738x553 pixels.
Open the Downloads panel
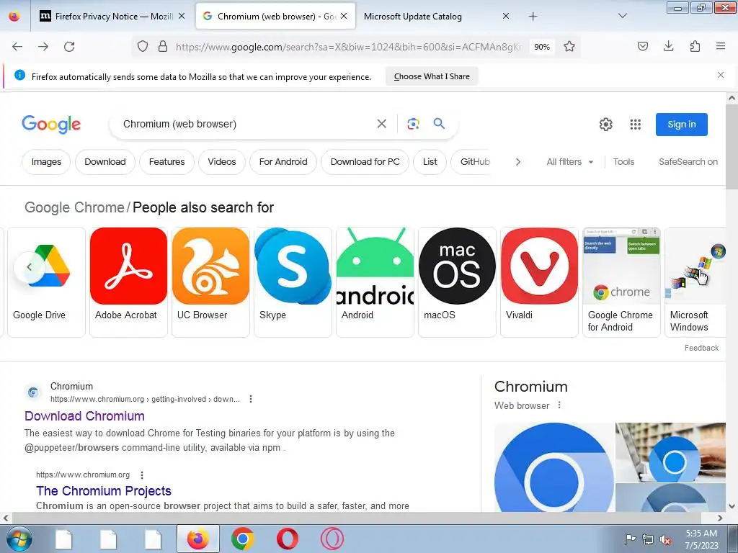click(x=668, y=46)
